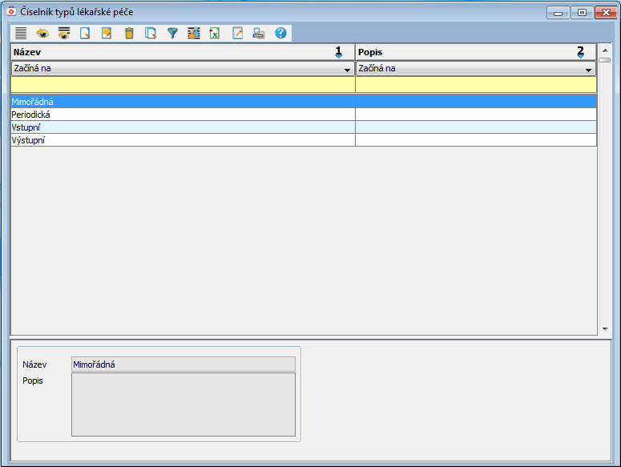Screen dimensions: 621x467
Task: Click the new record page icon
Action: pos(85,34)
